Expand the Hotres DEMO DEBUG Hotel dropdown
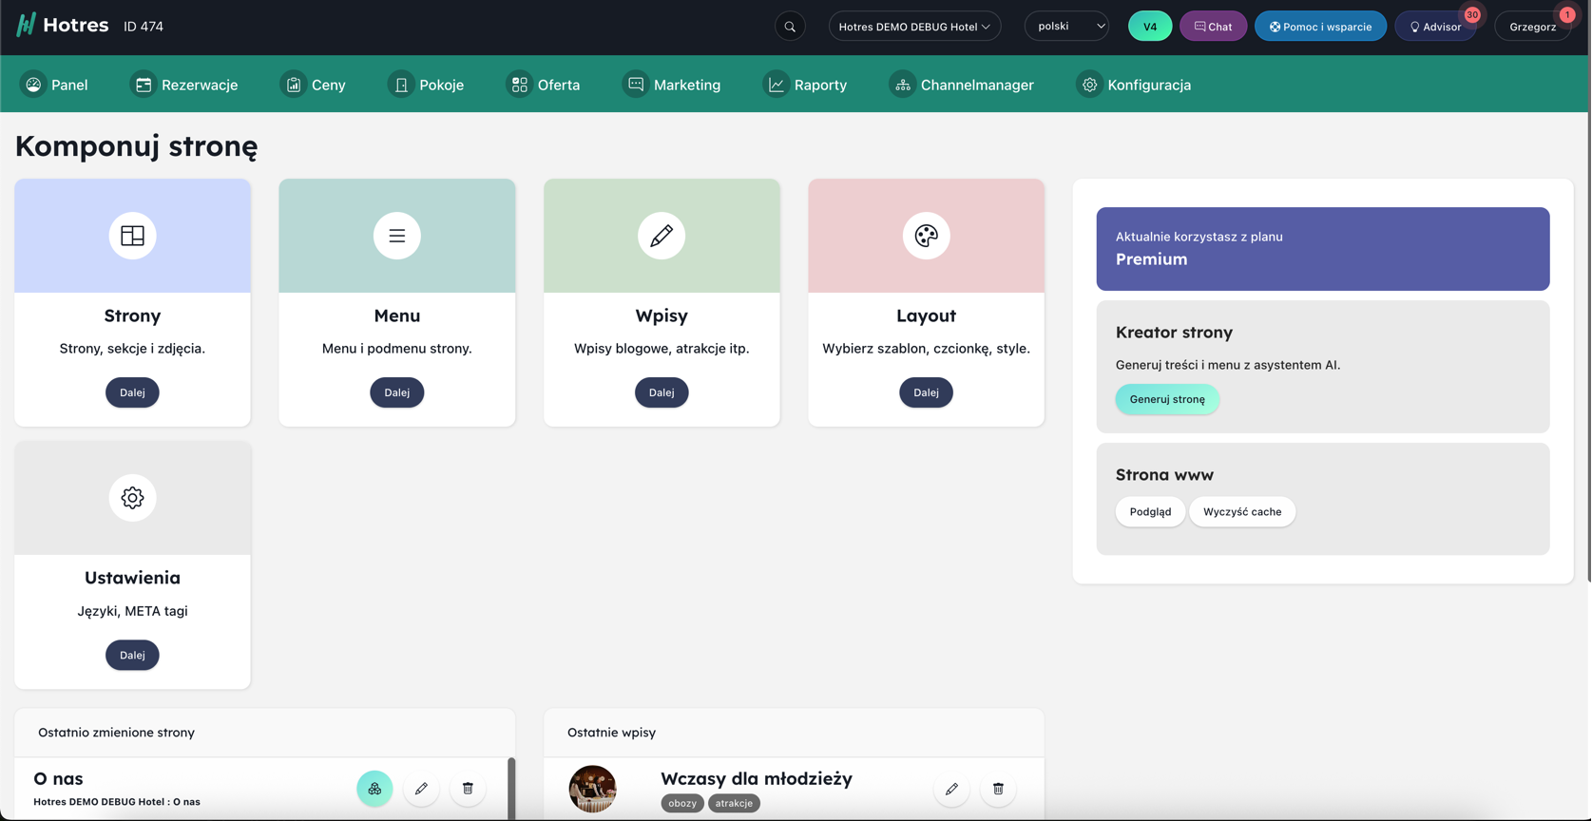 coord(914,27)
